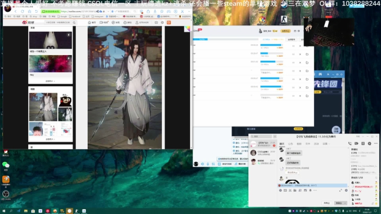The height and width of the screenshot is (214, 381).
Task: Select CSOL conversation in QQ list
Action: [263, 153]
